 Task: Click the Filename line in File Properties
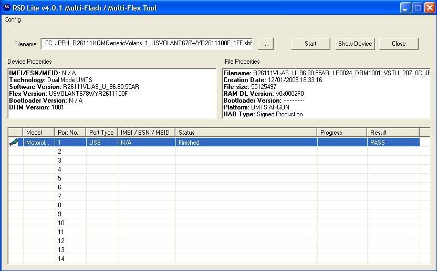(326, 73)
